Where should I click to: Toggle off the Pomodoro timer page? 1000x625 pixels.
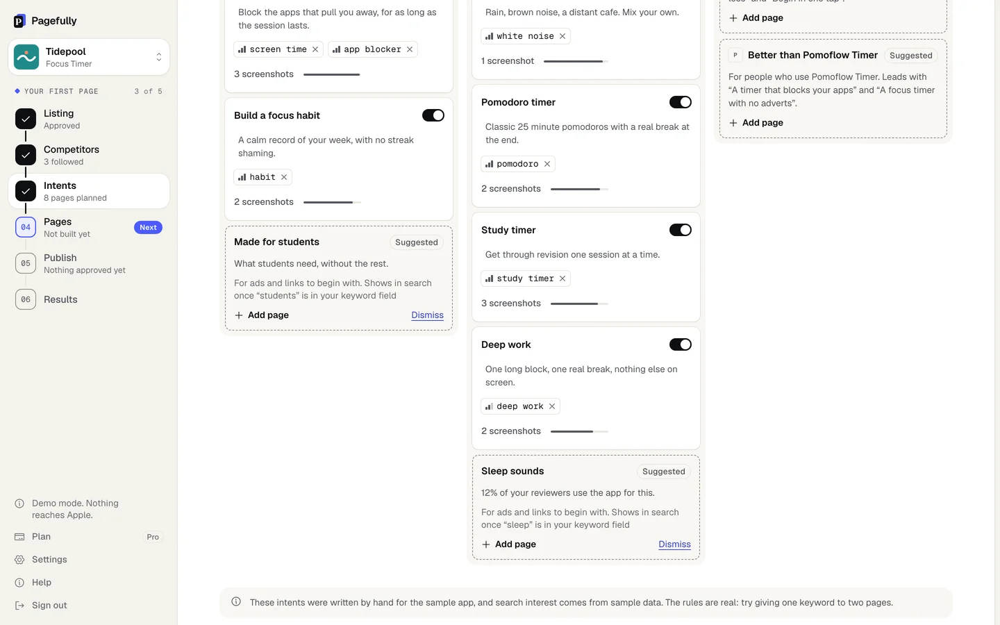(x=681, y=102)
